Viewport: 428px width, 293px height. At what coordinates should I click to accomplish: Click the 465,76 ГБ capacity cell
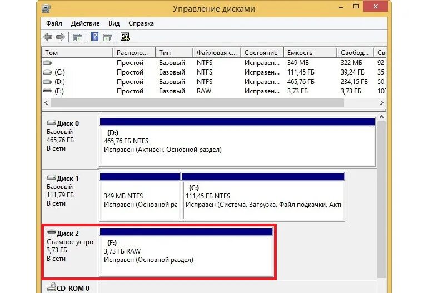click(301, 82)
